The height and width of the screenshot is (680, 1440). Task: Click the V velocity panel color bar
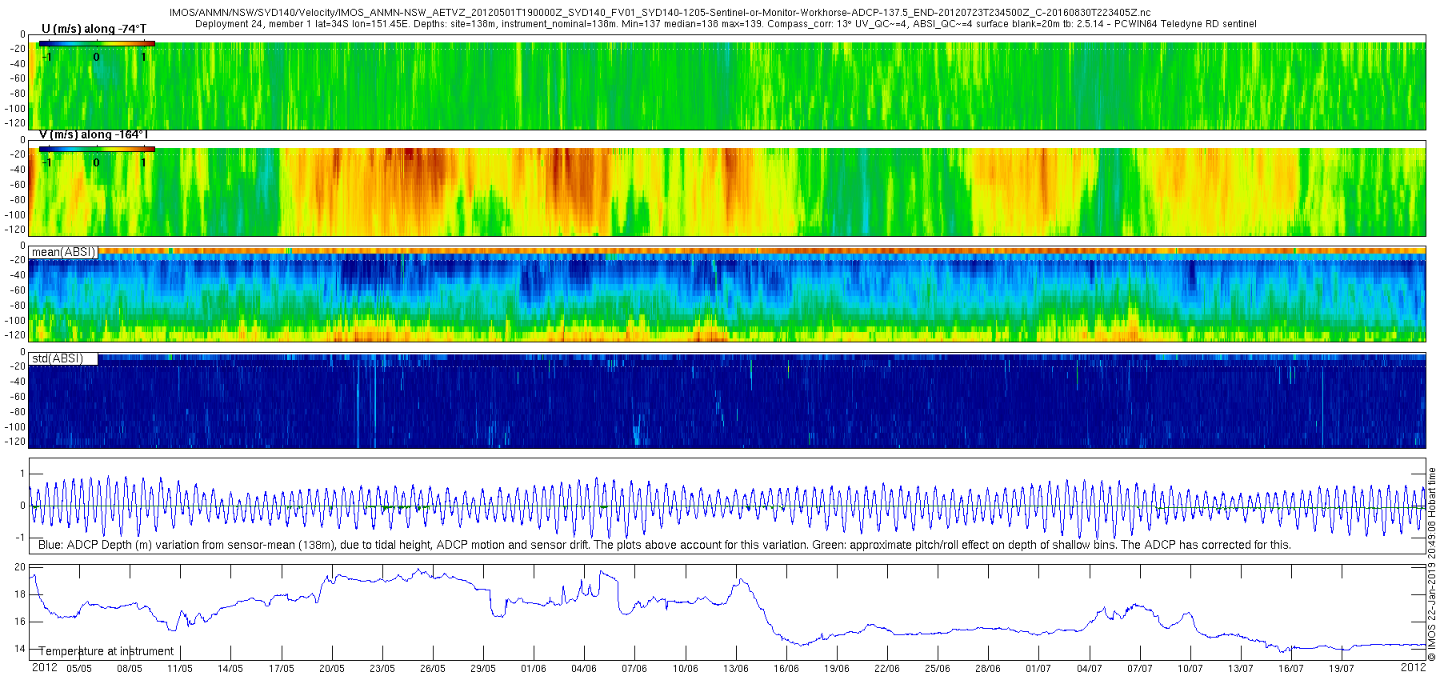pos(97,149)
